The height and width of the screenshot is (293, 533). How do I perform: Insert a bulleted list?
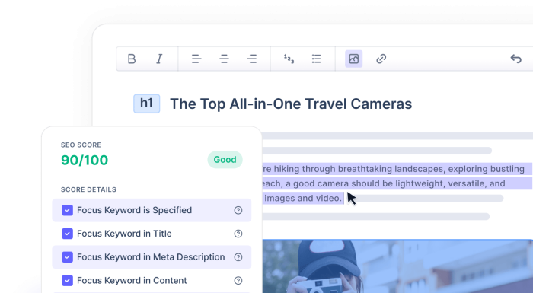tap(317, 59)
